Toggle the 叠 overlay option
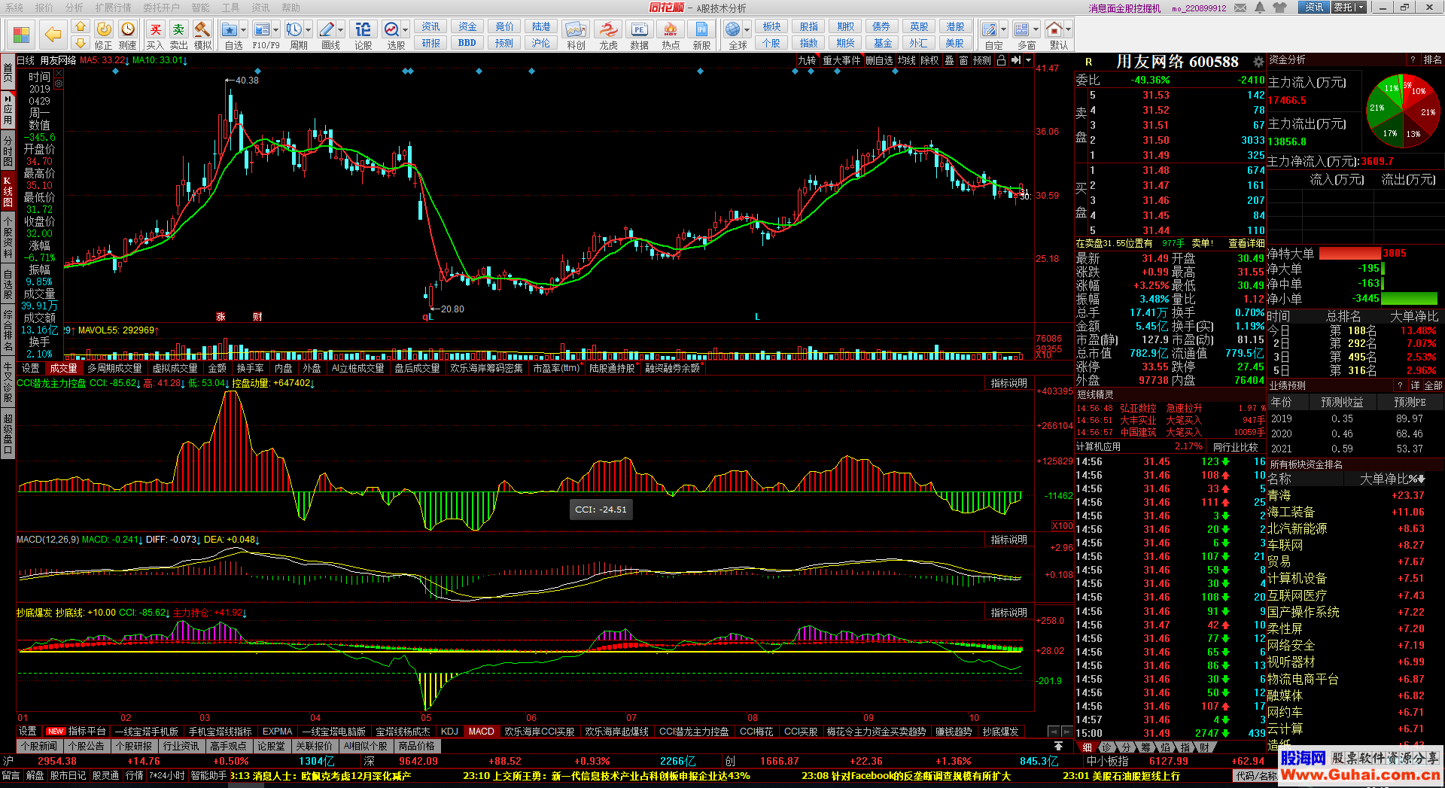1445x788 pixels. coord(949,60)
